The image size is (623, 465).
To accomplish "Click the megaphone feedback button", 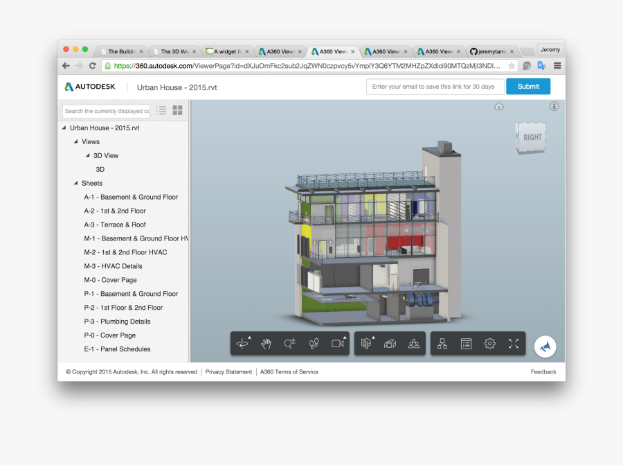I will point(545,347).
